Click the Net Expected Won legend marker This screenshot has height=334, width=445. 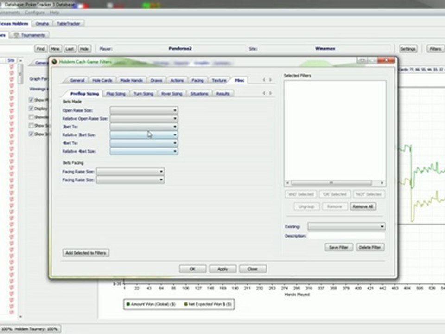[187, 304]
